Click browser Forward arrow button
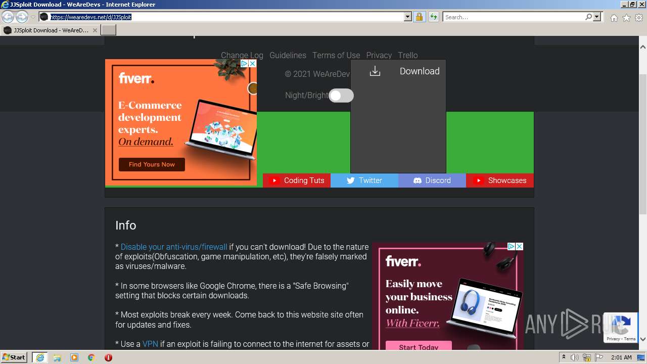Image resolution: width=647 pixels, height=364 pixels. point(22,17)
